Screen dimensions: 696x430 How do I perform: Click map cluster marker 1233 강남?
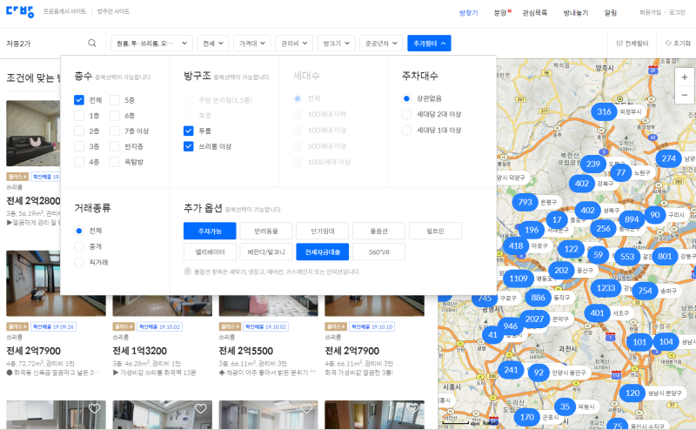click(606, 288)
